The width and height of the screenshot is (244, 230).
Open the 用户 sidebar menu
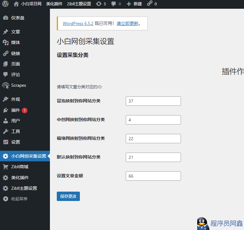(16, 121)
